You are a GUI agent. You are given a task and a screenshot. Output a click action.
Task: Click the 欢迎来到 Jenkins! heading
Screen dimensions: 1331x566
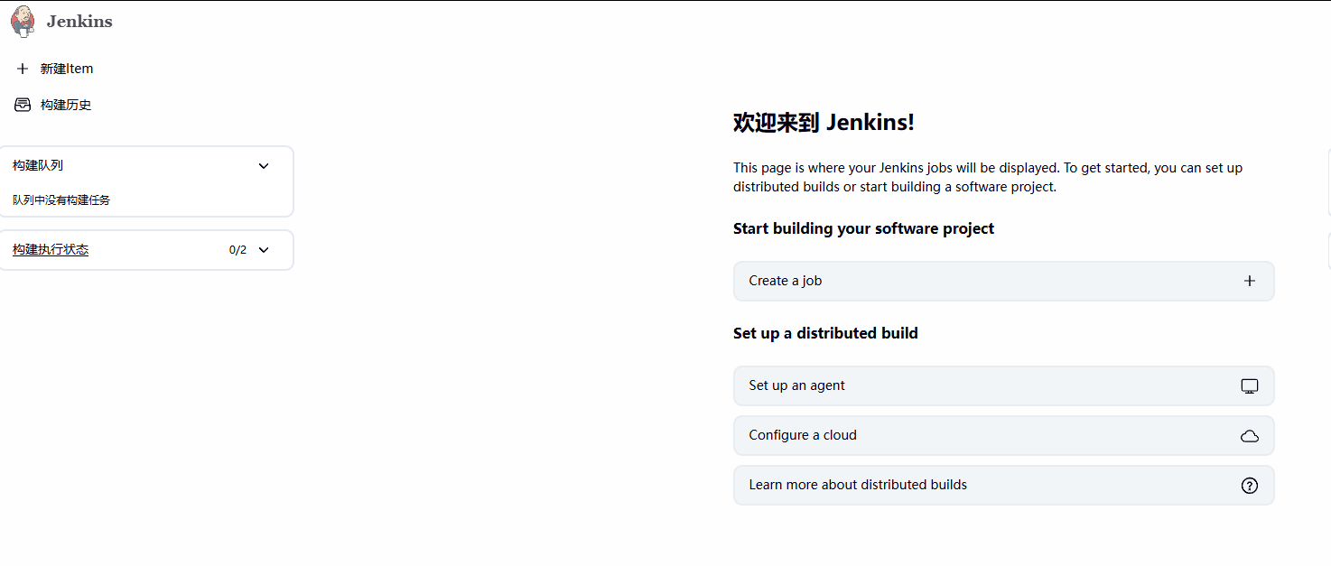[824, 123]
